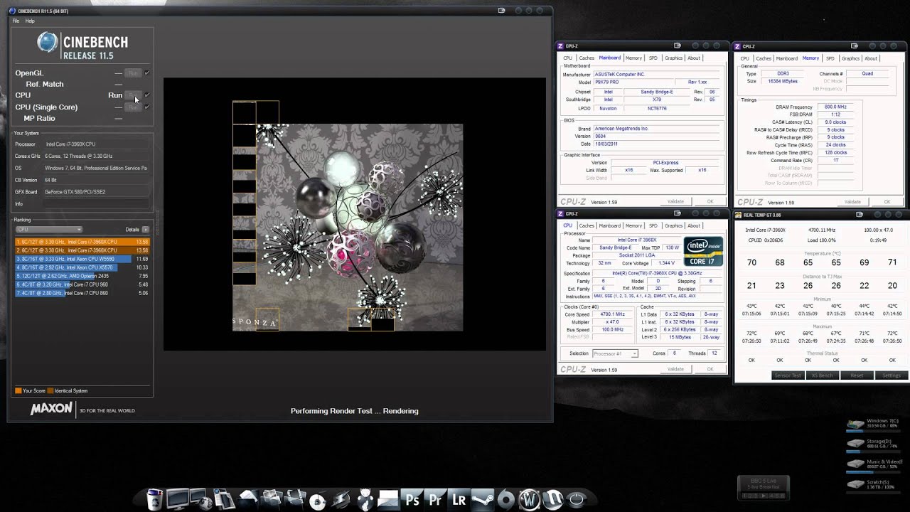Launch Lightroom from the dock
This screenshot has width=910, height=512.
(459, 499)
